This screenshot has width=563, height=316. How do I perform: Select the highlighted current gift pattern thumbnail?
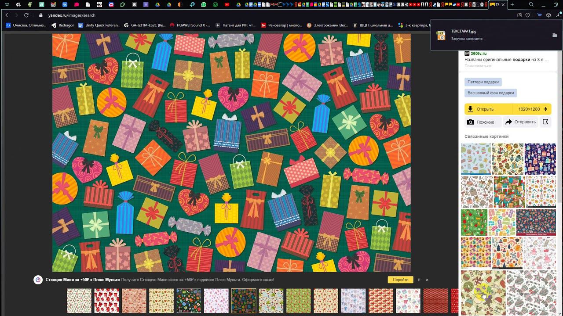click(x=244, y=301)
